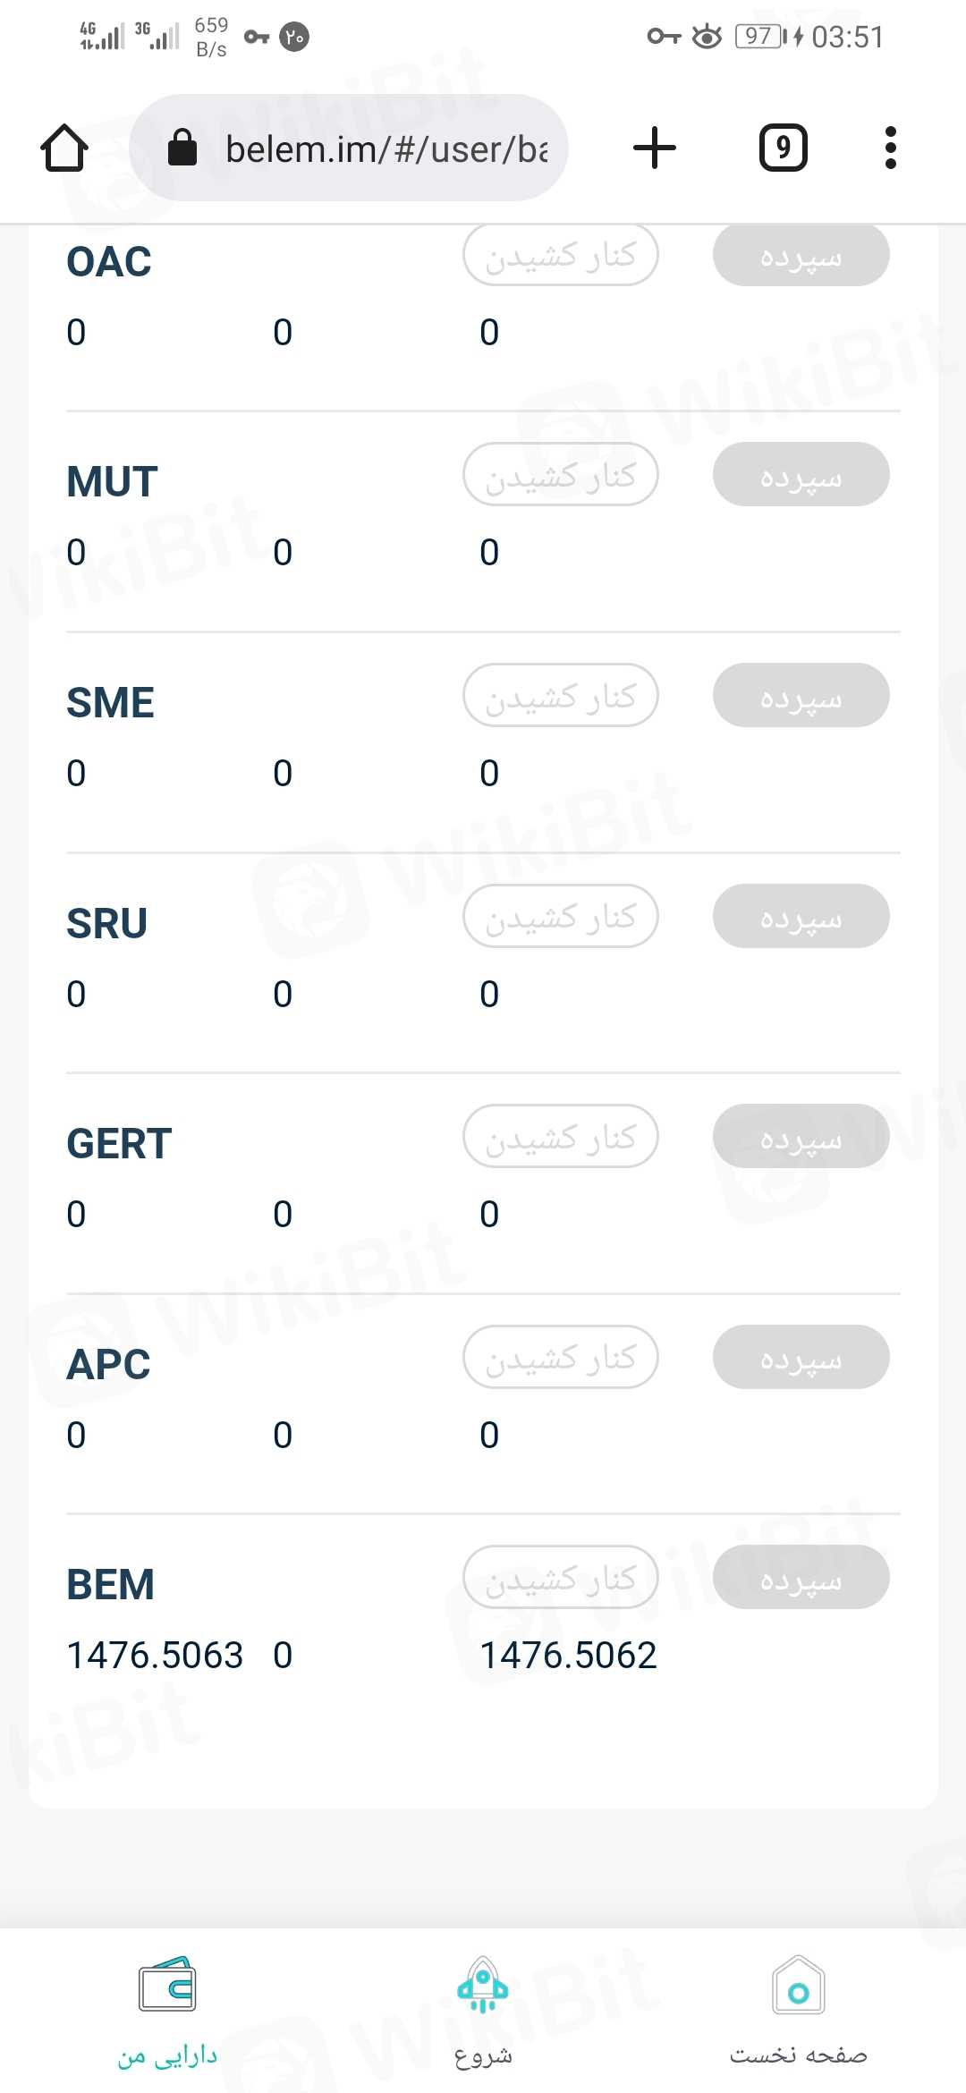Tap the browser home icon
Image resolution: width=966 pixels, height=2093 pixels.
64,148
